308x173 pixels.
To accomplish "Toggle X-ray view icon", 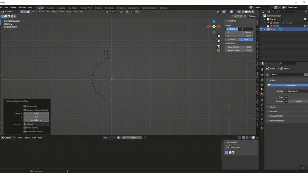I will (239, 12).
